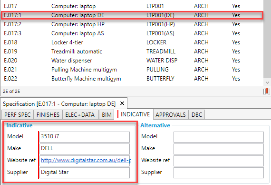The image size is (271, 185).
Task: Select the E.017:2 Computer: laptop HP row
Action: [132, 24]
